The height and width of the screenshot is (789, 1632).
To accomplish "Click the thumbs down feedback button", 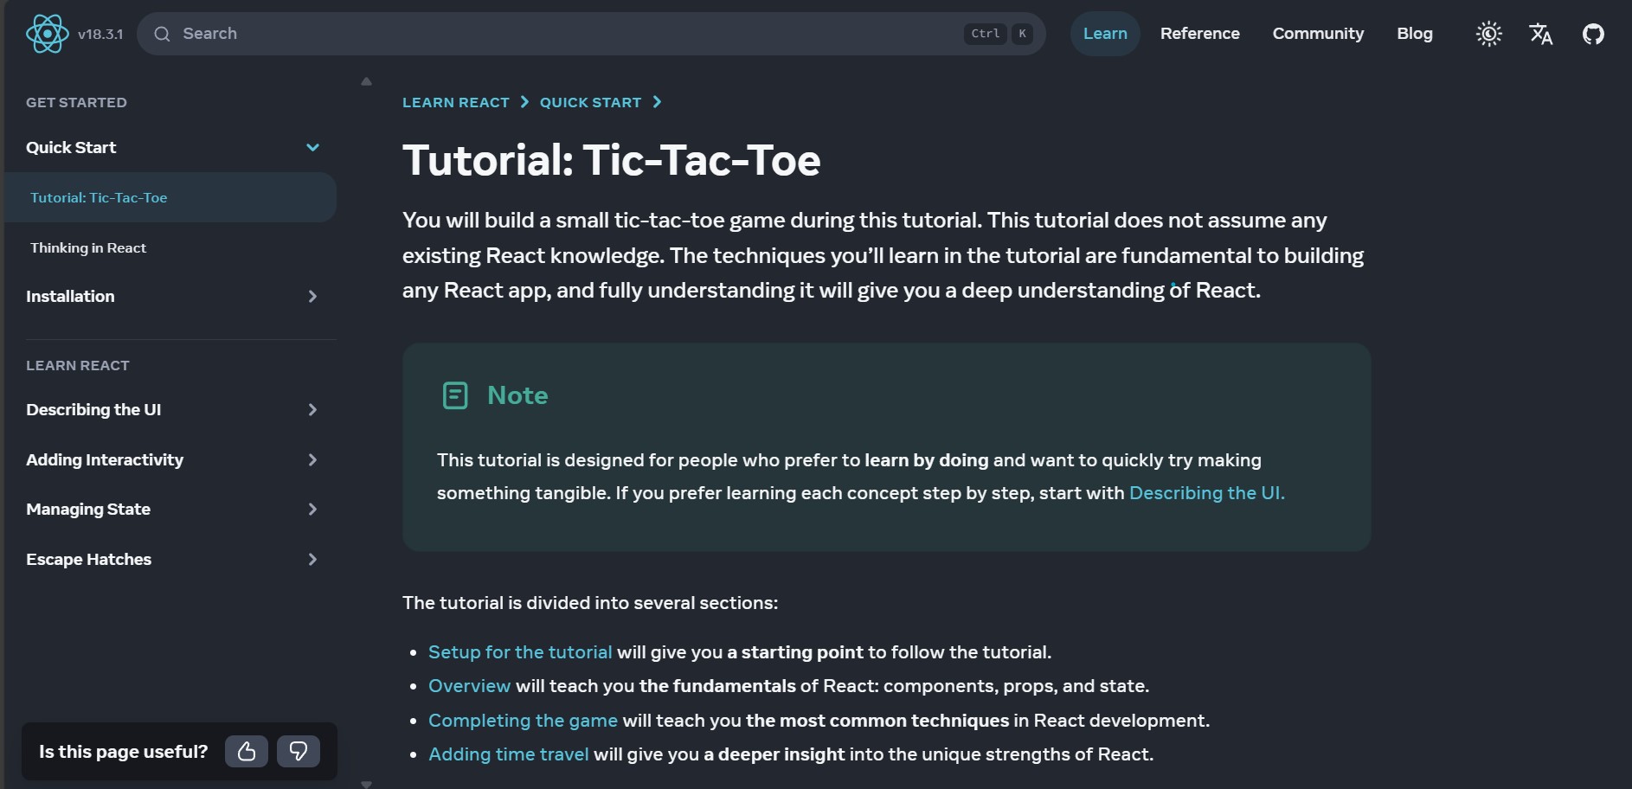I will pos(299,751).
